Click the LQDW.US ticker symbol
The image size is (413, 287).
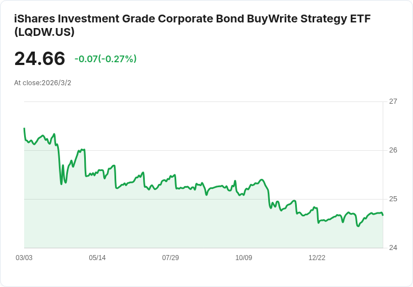tap(44, 33)
